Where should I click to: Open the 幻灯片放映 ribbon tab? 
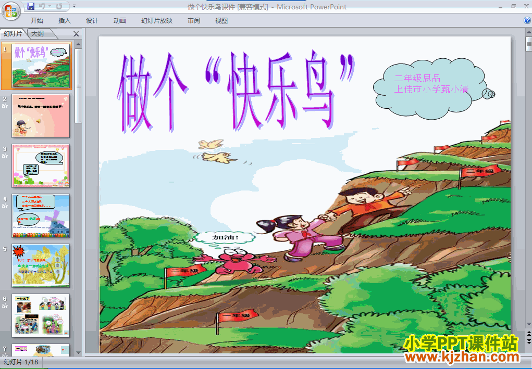point(157,21)
